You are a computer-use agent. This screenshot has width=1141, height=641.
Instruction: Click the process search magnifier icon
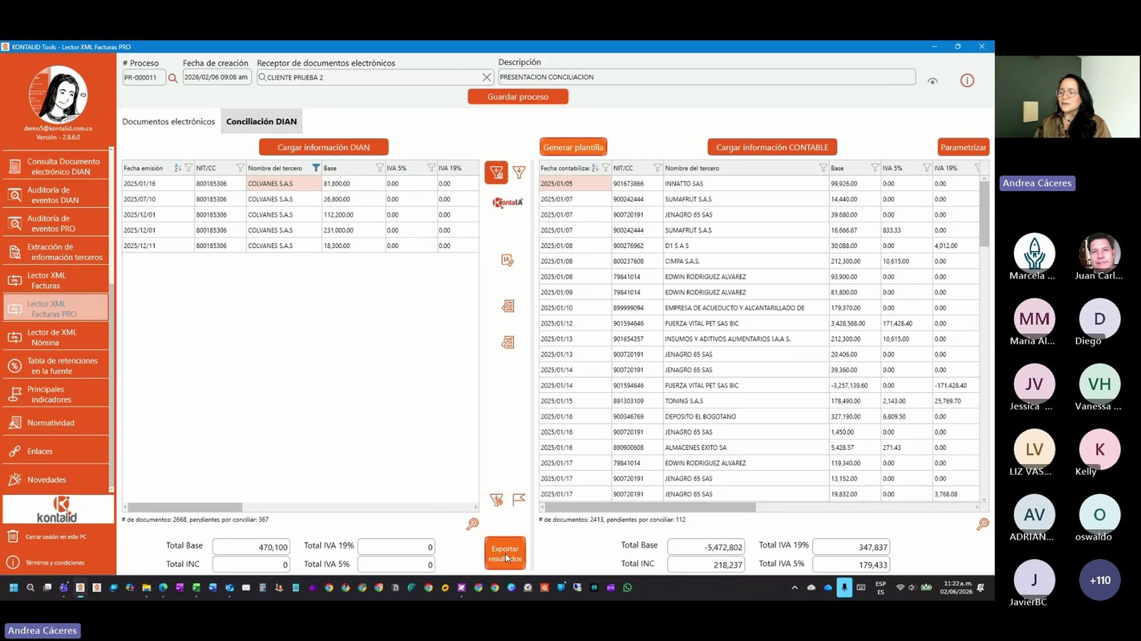click(173, 78)
